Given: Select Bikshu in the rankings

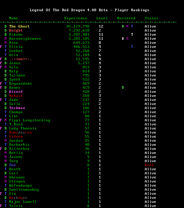Looking at the screenshot, I should point(16,34).
